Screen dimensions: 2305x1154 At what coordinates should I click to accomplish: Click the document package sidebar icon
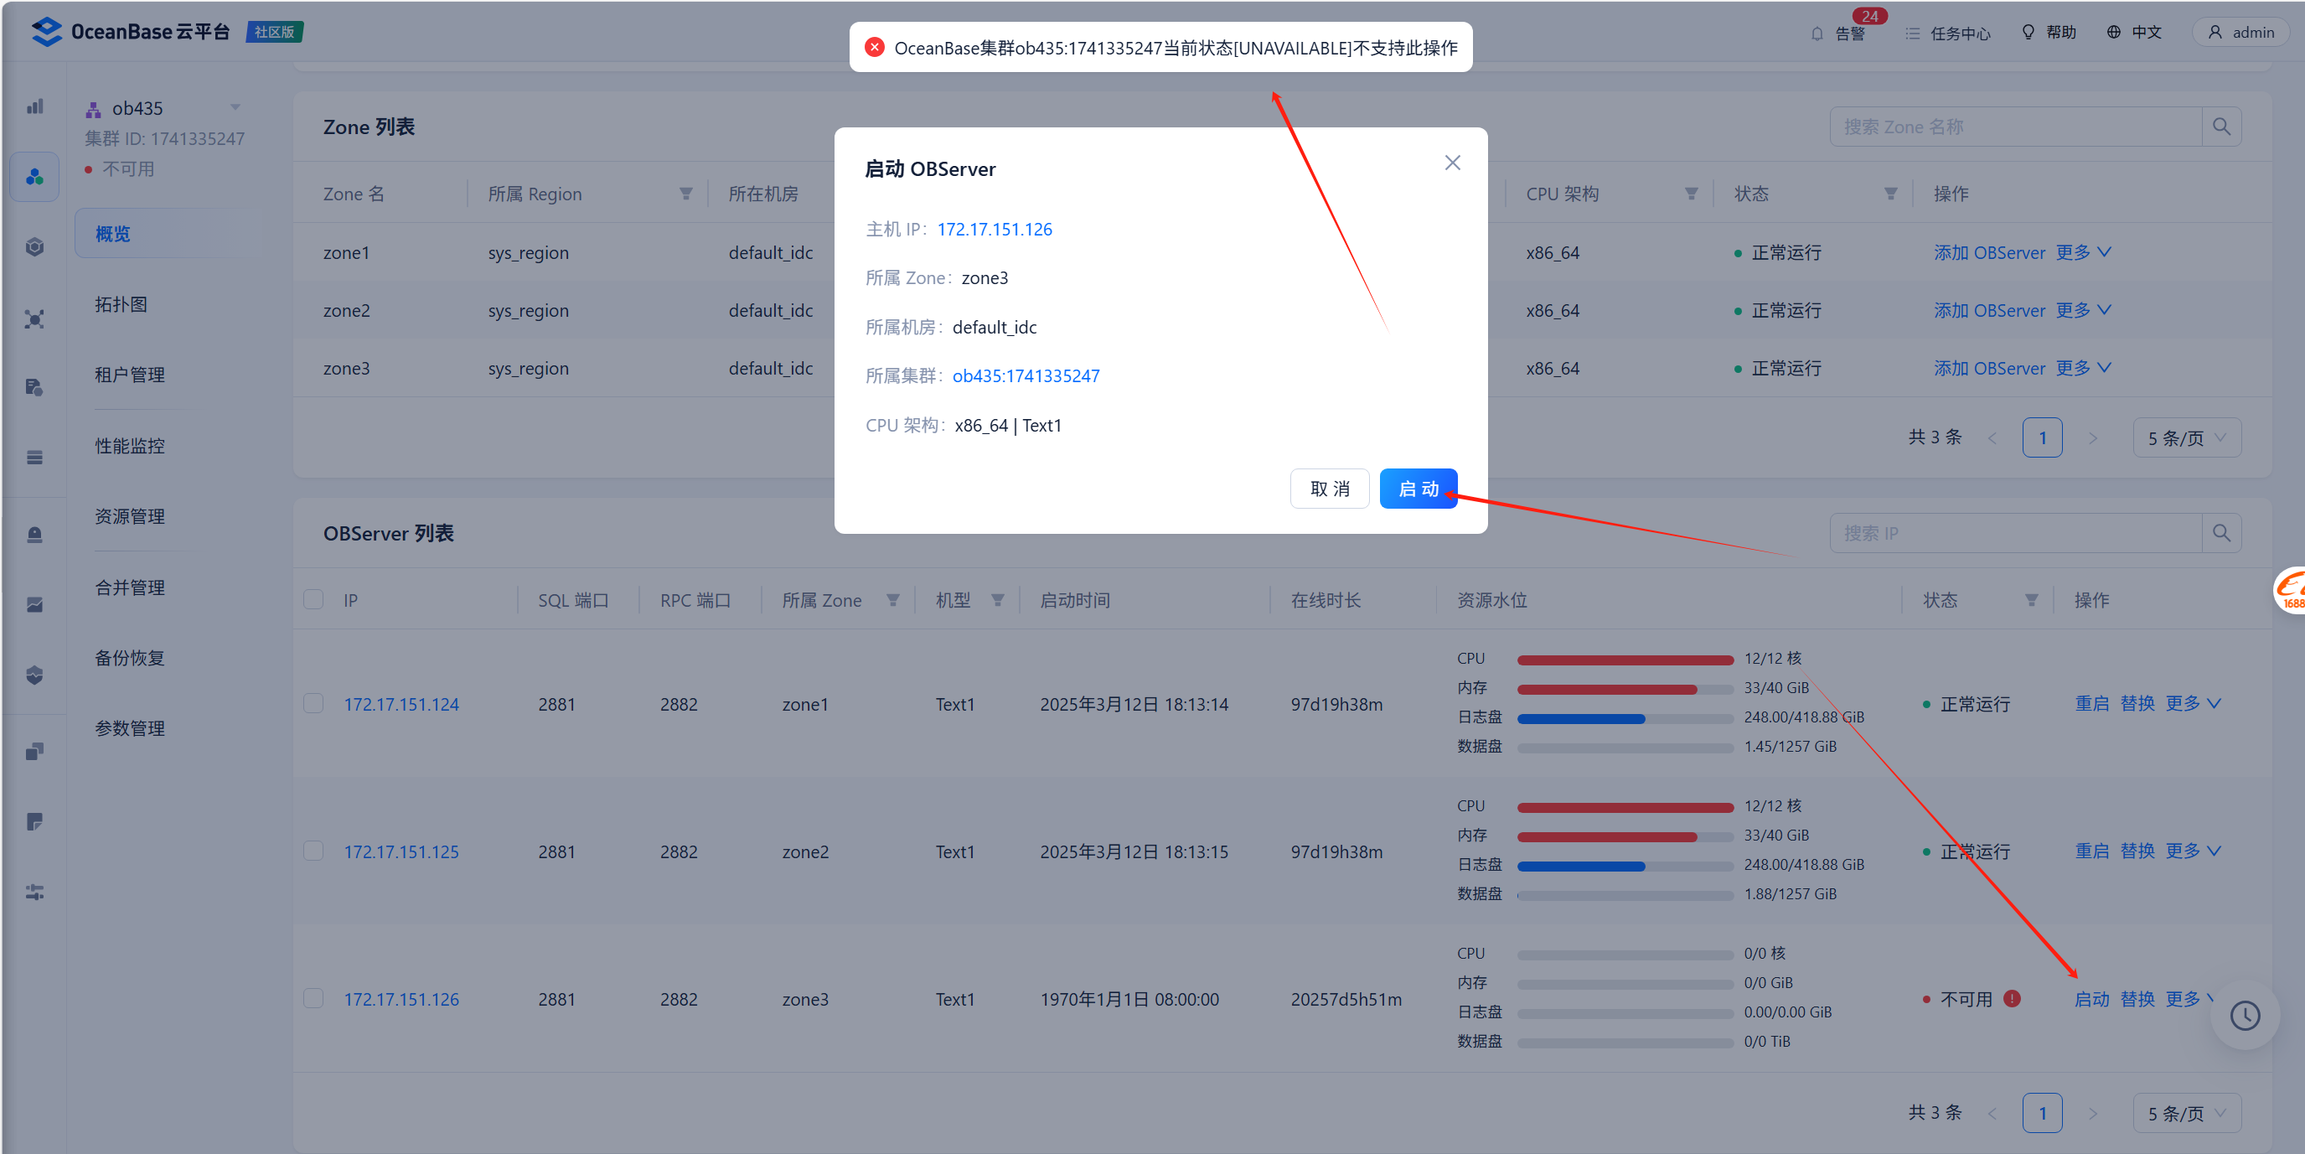click(x=35, y=388)
